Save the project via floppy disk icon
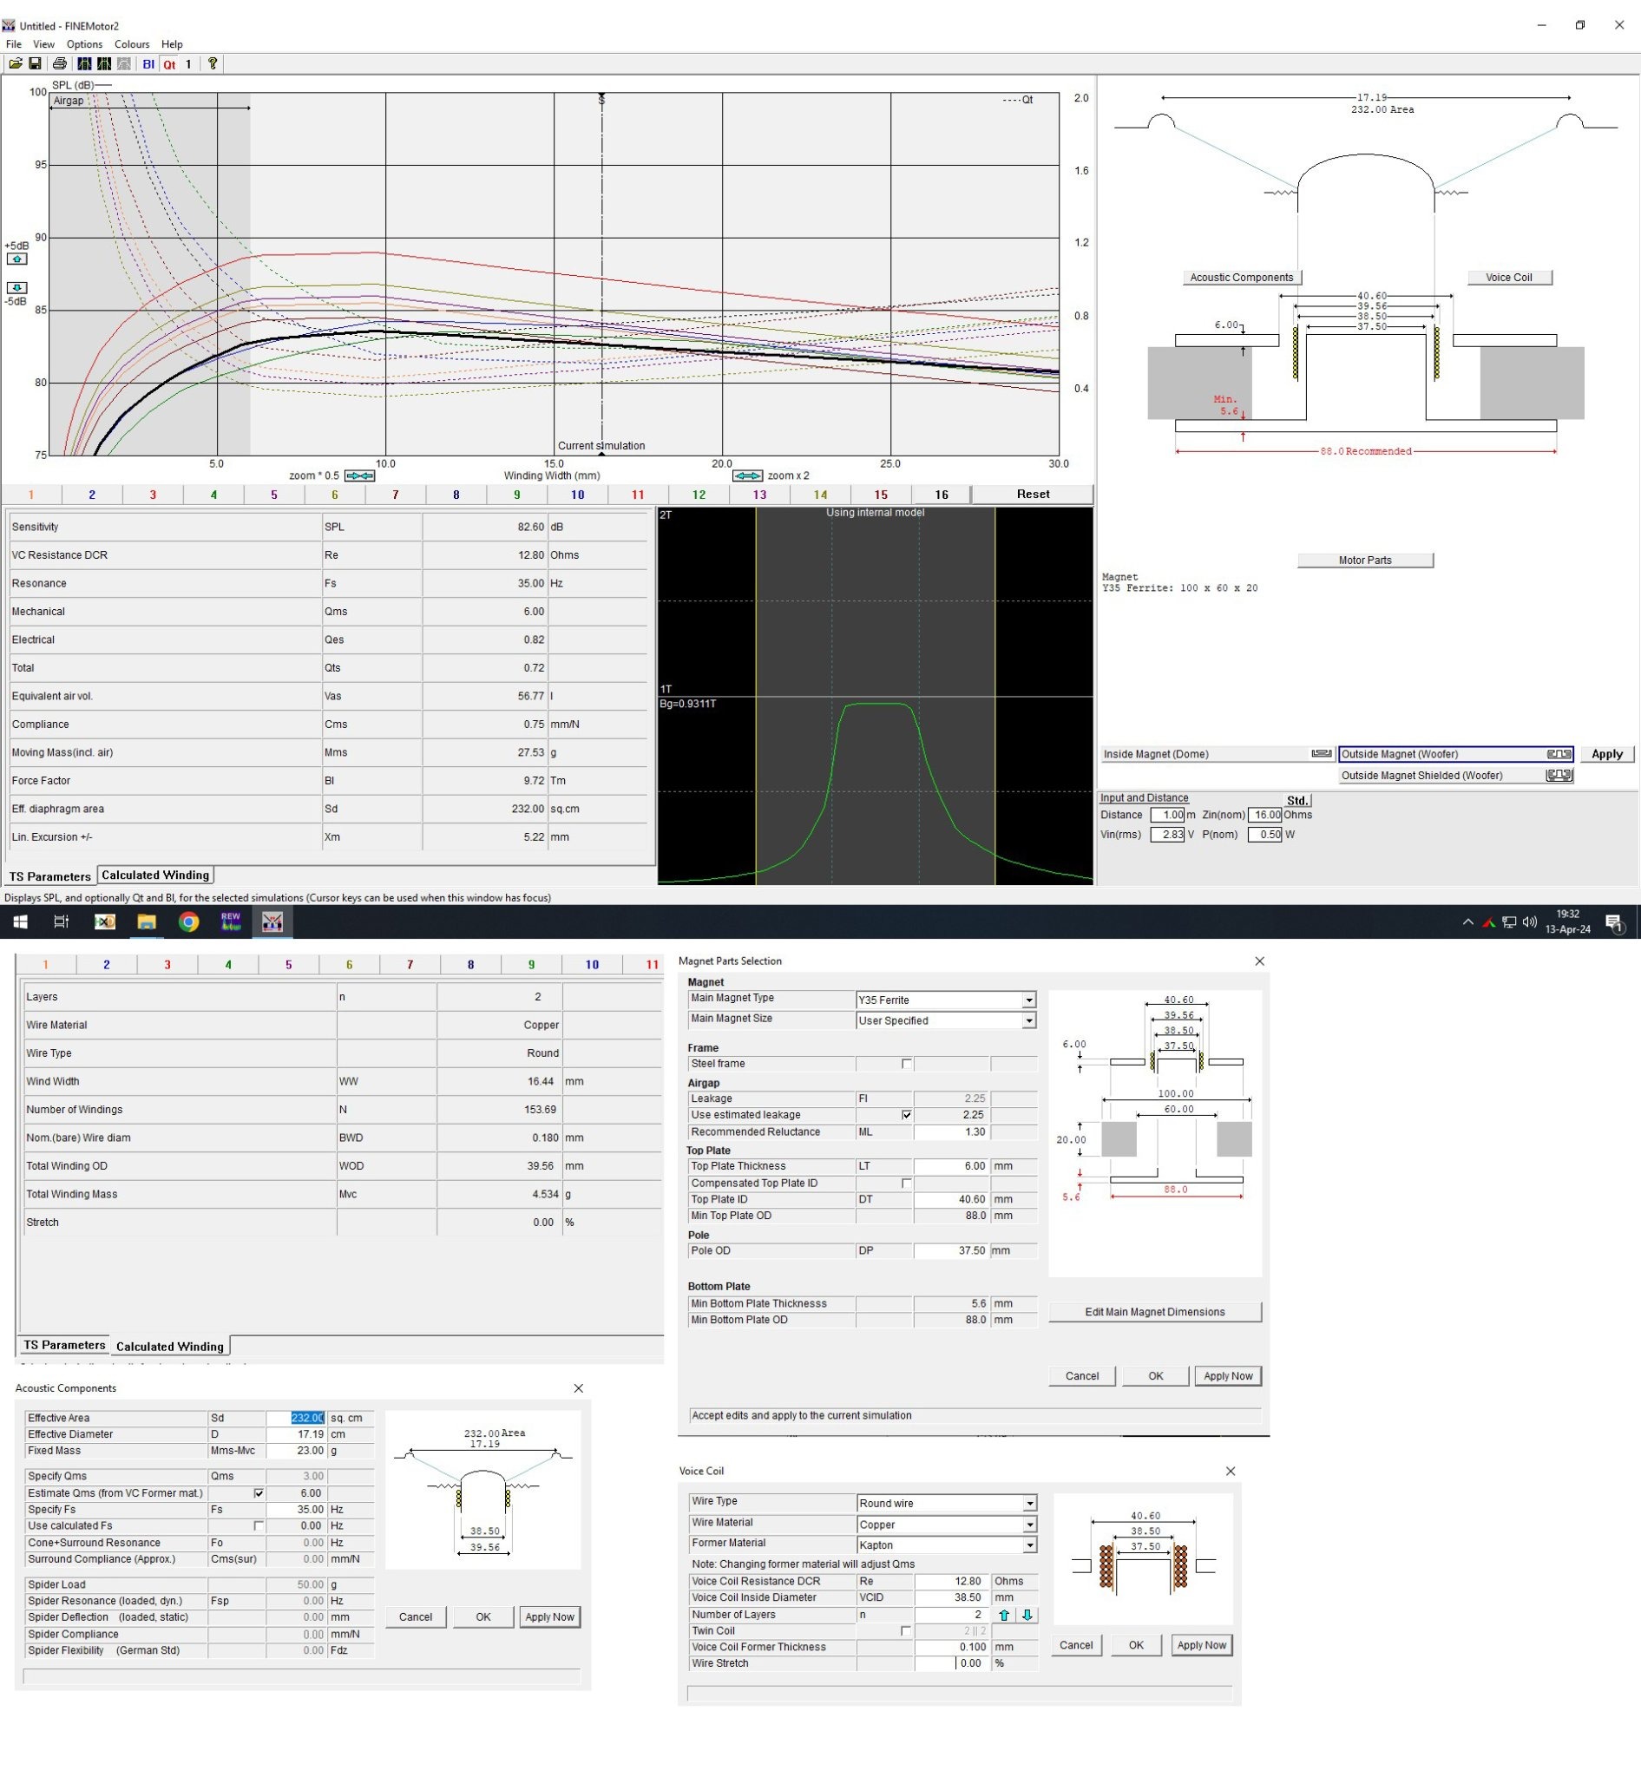Viewport: 1641px width, 1777px height. [35, 64]
